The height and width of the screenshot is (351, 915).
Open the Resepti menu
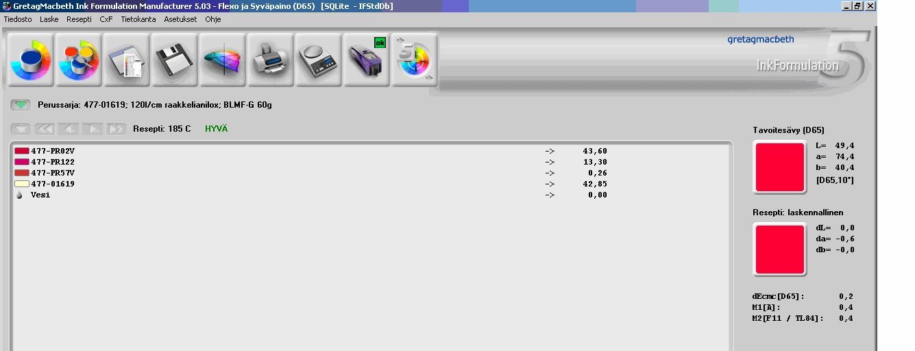click(x=79, y=19)
